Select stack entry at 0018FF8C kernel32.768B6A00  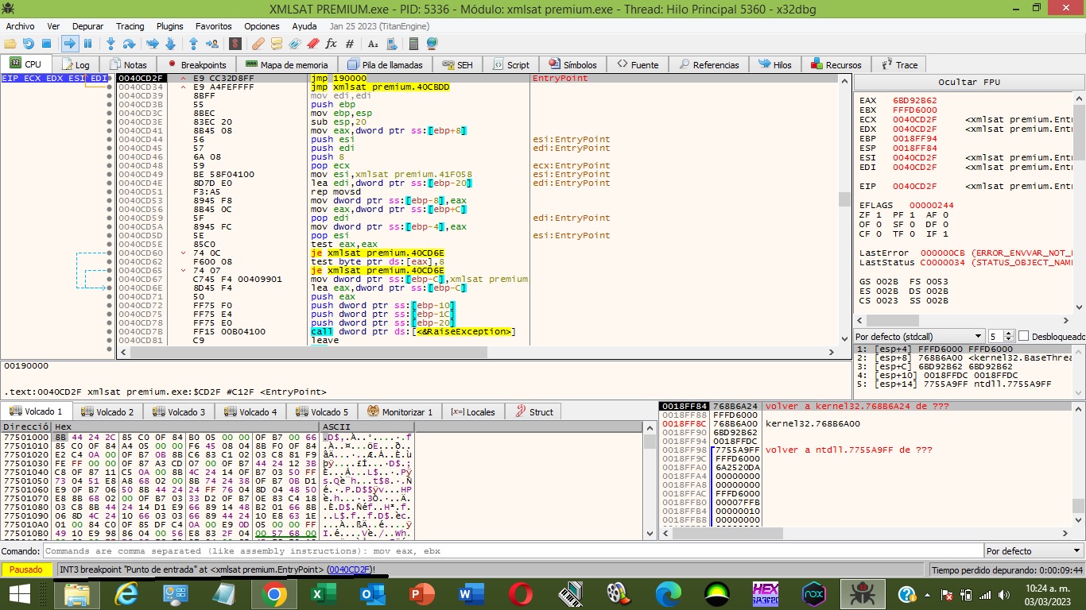coord(867,423)
